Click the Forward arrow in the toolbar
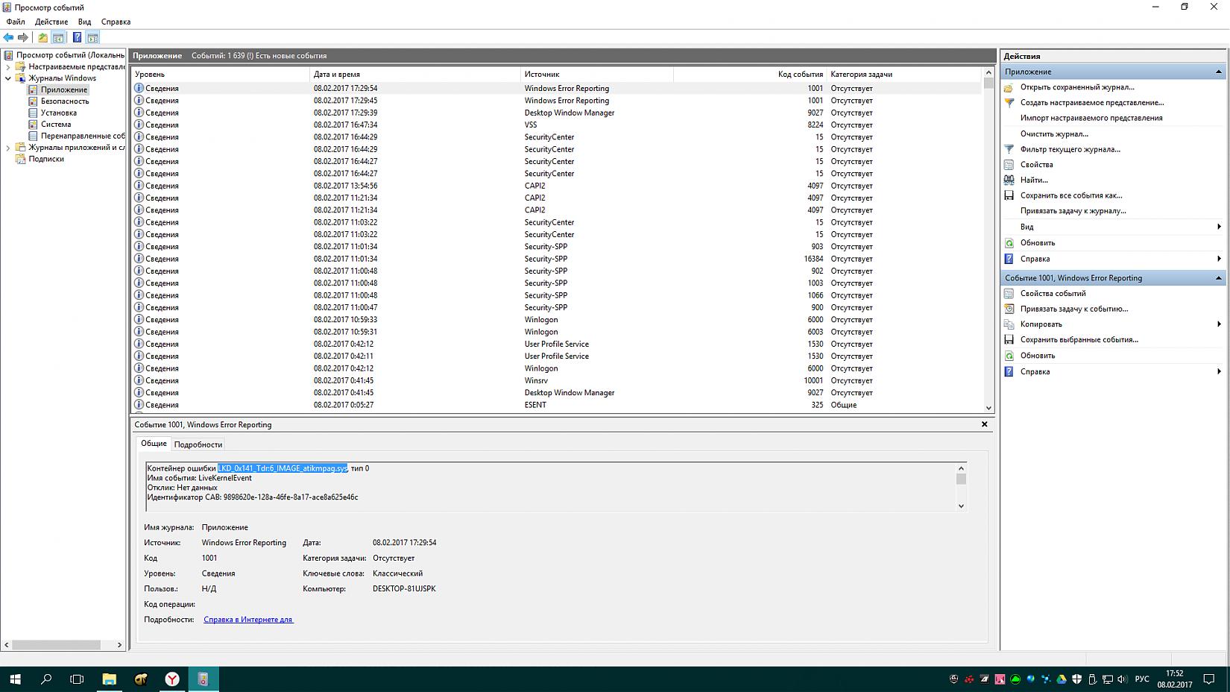The width and height of the screenshot is (1230, 692). [x=23, y=37]
